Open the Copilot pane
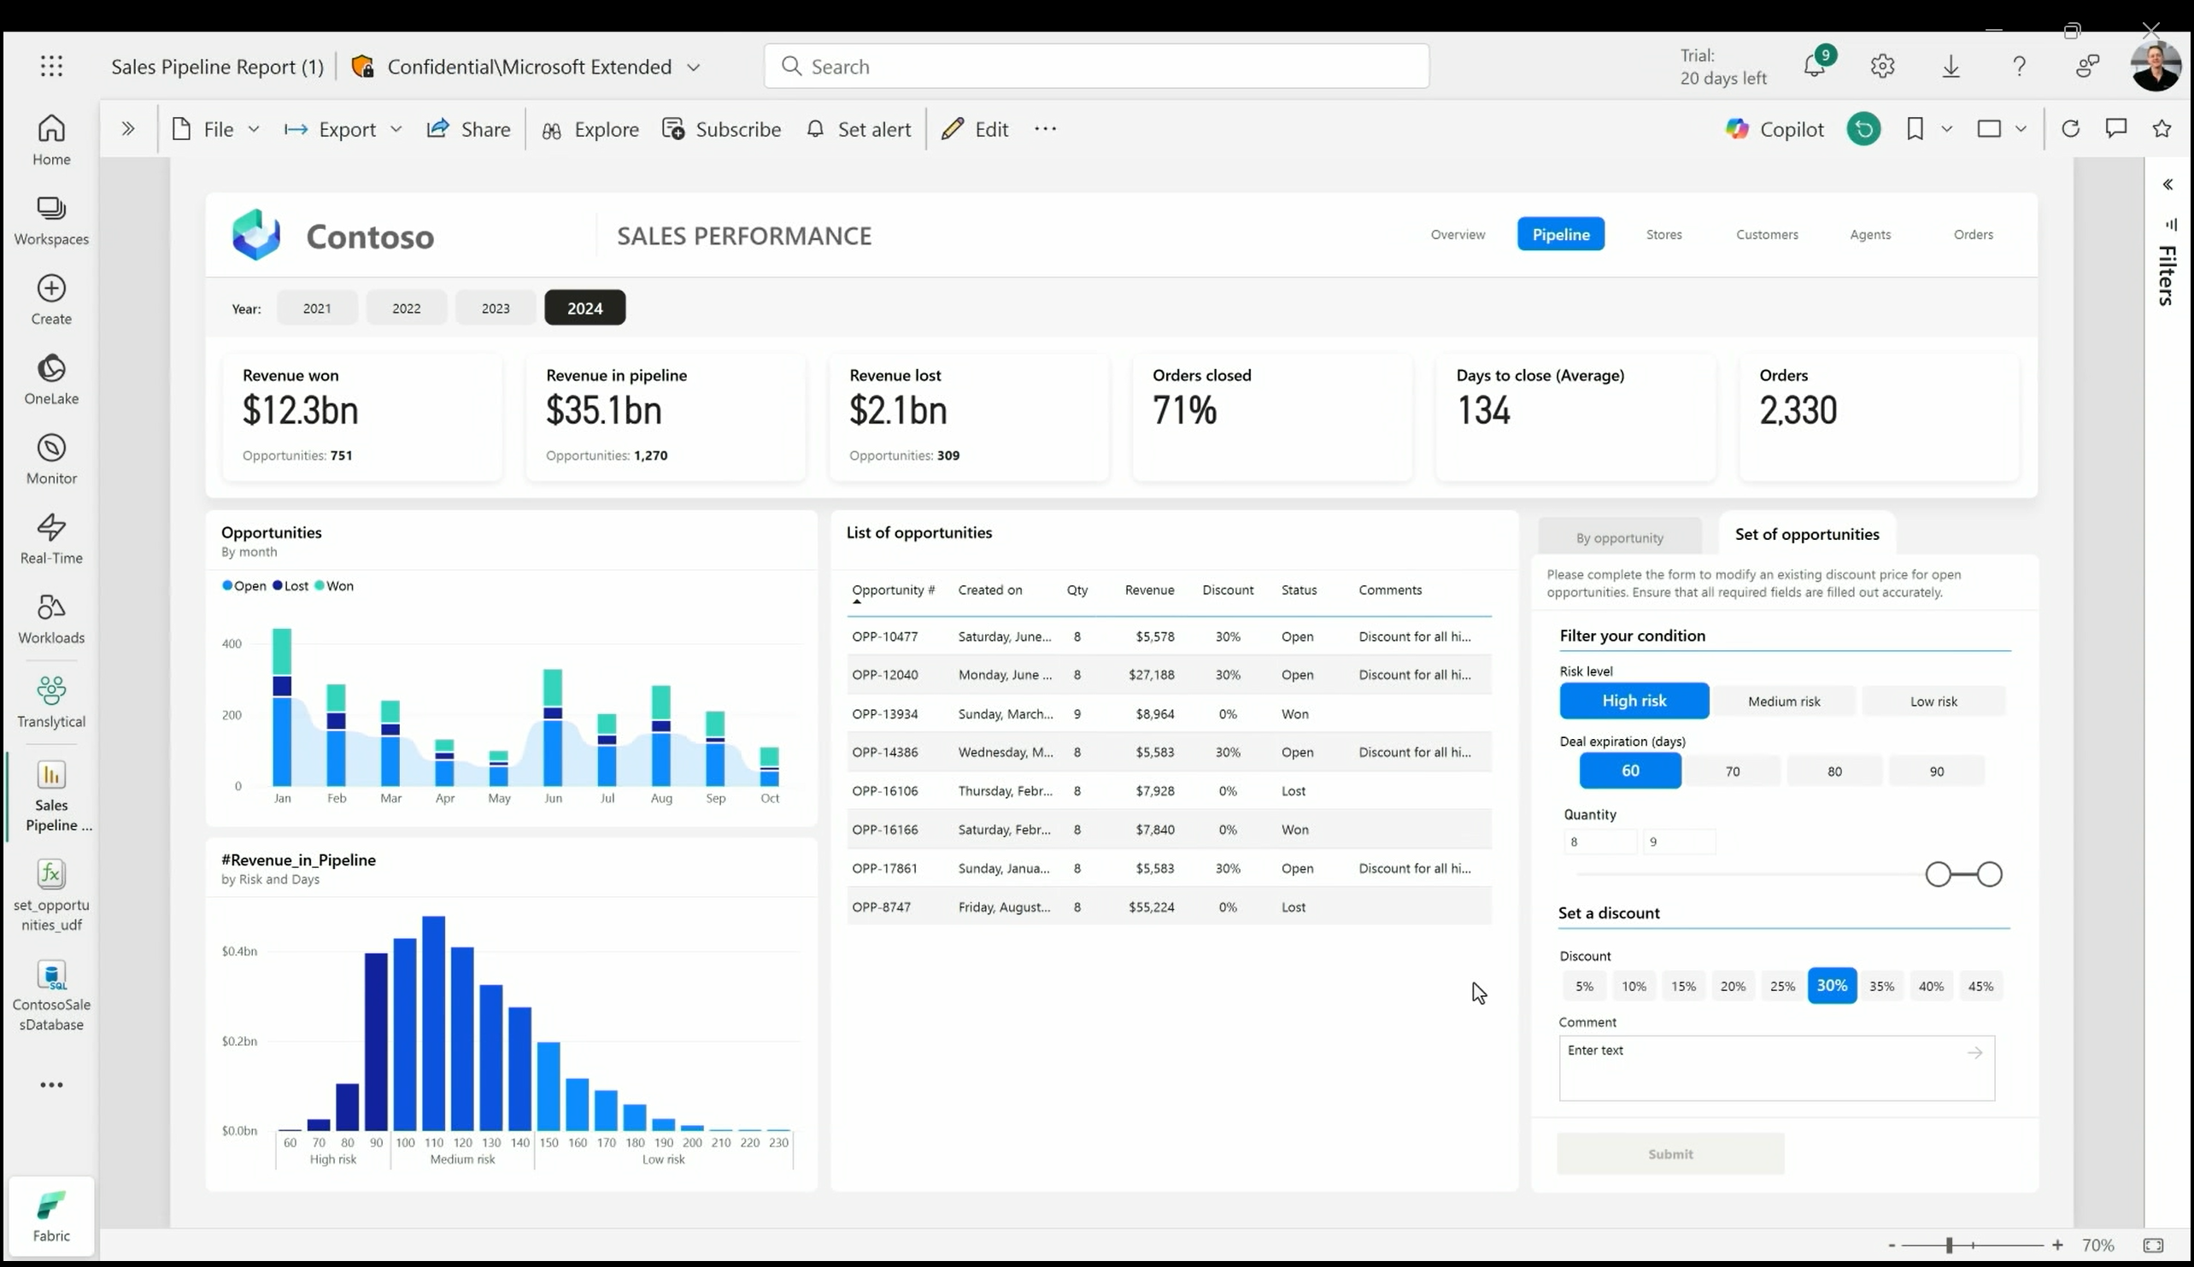The width and height of the screenshot is (2194, 1267). coord(1775,129)
